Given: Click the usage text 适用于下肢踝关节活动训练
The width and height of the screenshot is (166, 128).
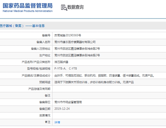Looking at the screenshot, I should 94,82.
